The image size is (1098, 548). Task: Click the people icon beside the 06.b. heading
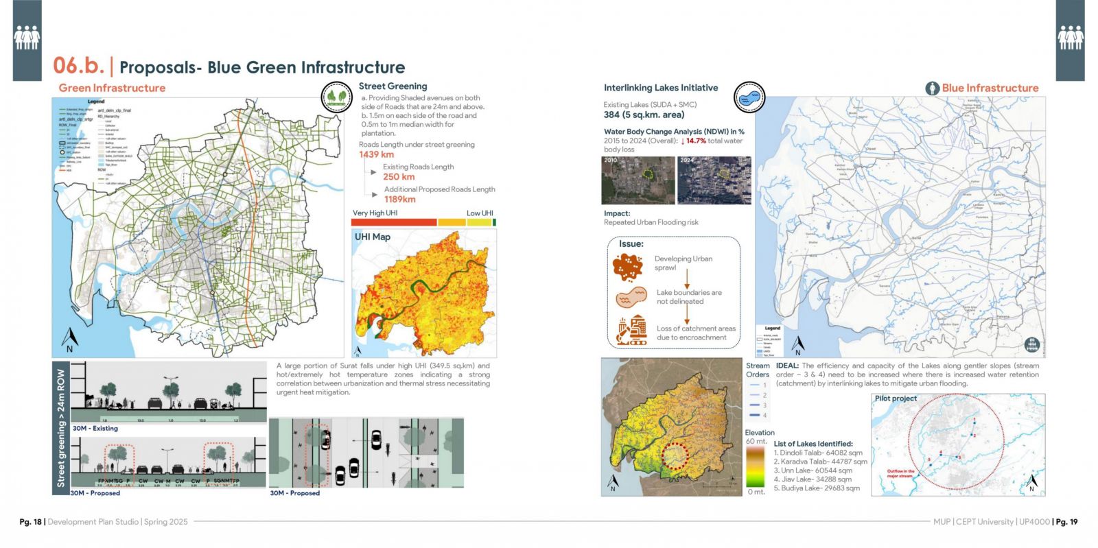(x=27, y=37)
